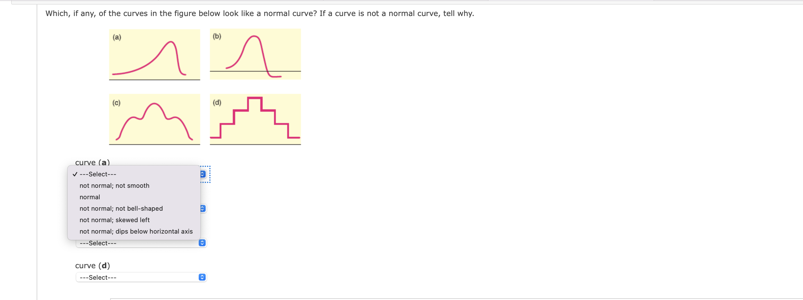Choose "not normal; dips below horizontal axis"
Screen dimensions: 803x300
click(x=136, y=231)
